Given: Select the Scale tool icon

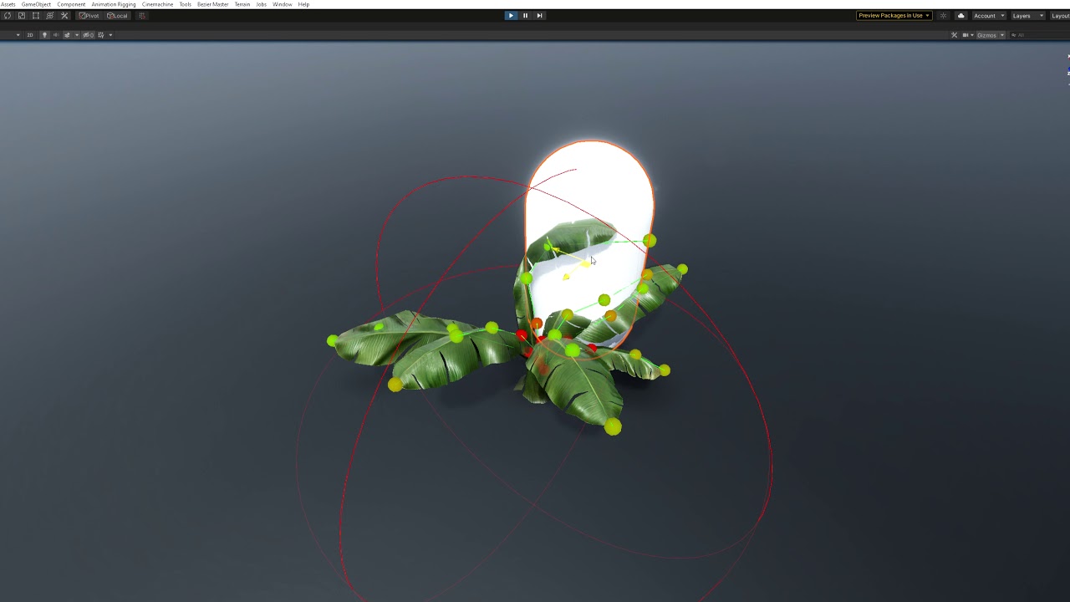Looking at the screenshot, I should pyautogui.click(x=22, y=16).
